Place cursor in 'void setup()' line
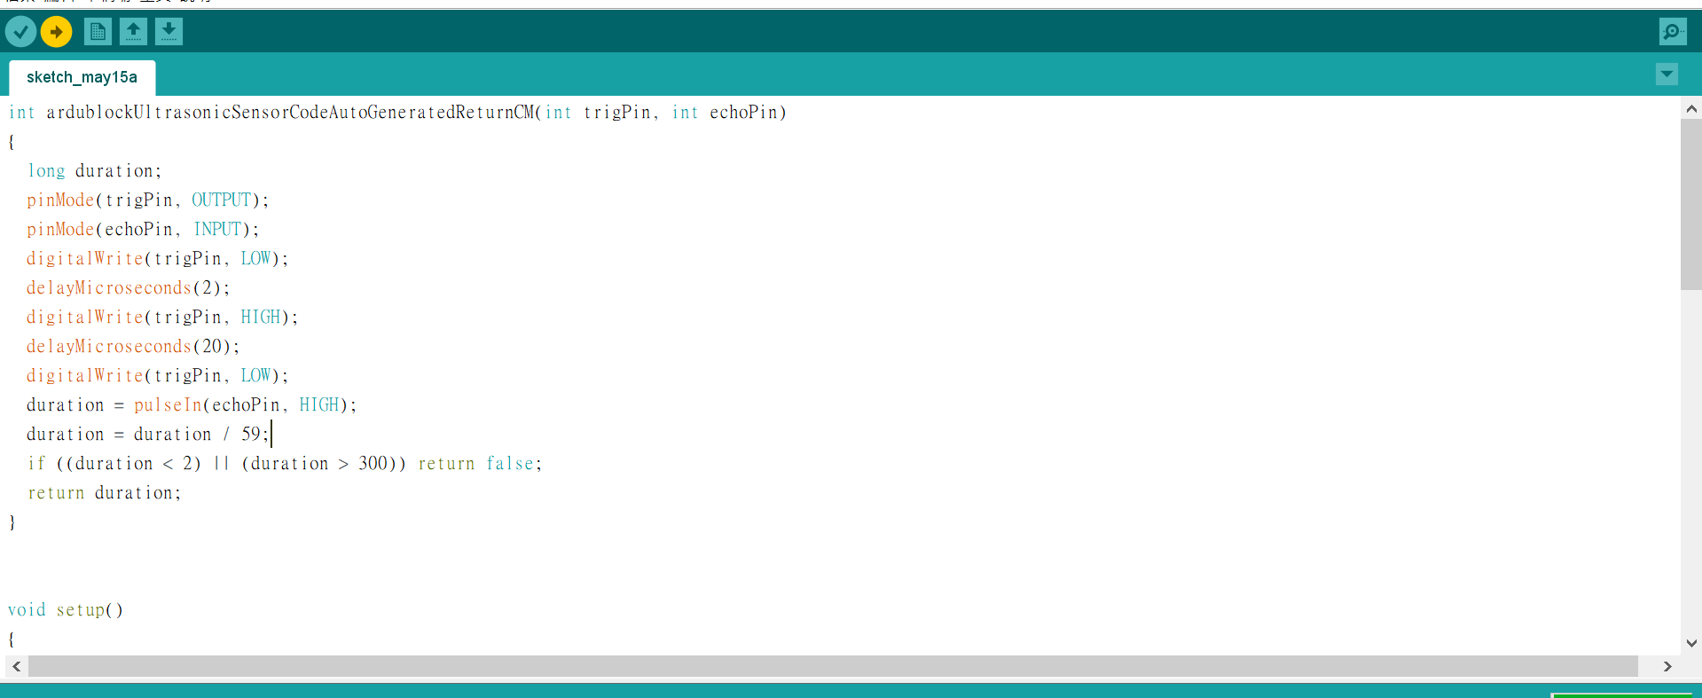This screenshot has height=698, width=1702. click(66, 610)
